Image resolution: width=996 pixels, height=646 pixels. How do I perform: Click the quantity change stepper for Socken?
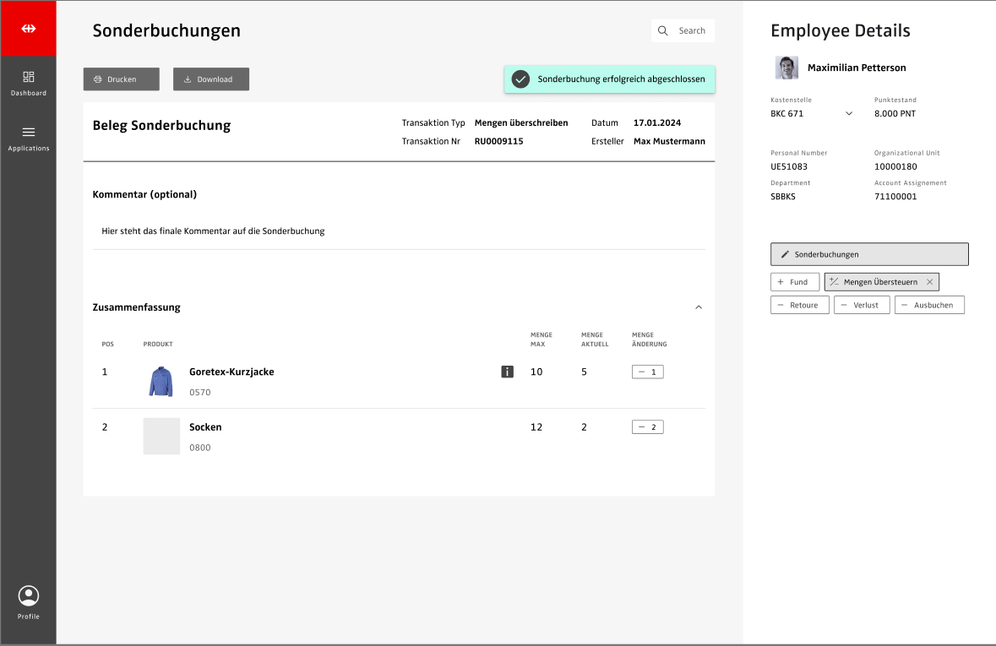tap(647, 427)
